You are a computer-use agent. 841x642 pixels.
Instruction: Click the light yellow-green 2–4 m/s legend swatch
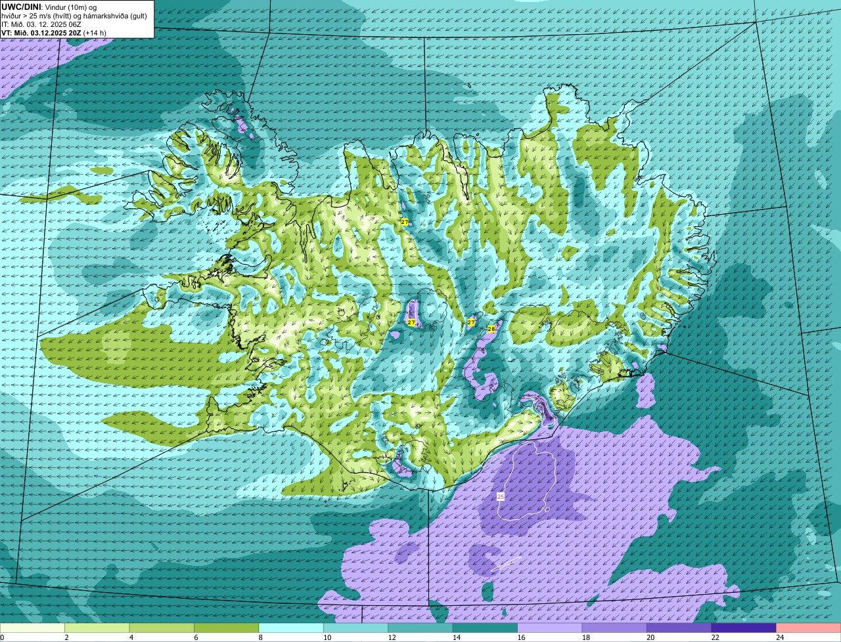pos(97,628)
